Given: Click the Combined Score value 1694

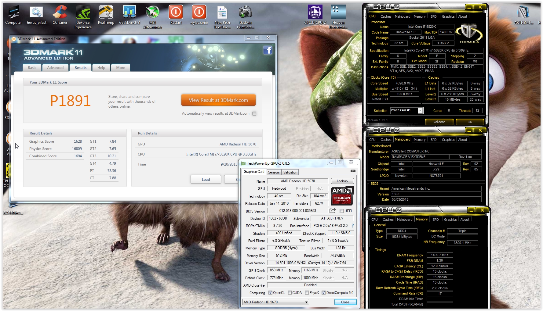Looking at the screenshot, I should coord(78,156).
